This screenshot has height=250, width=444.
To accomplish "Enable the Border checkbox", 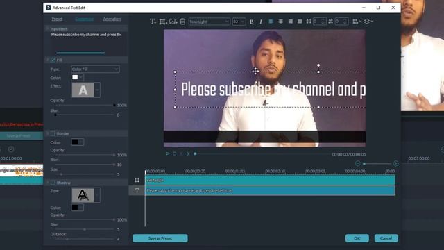I will [53, 133].
